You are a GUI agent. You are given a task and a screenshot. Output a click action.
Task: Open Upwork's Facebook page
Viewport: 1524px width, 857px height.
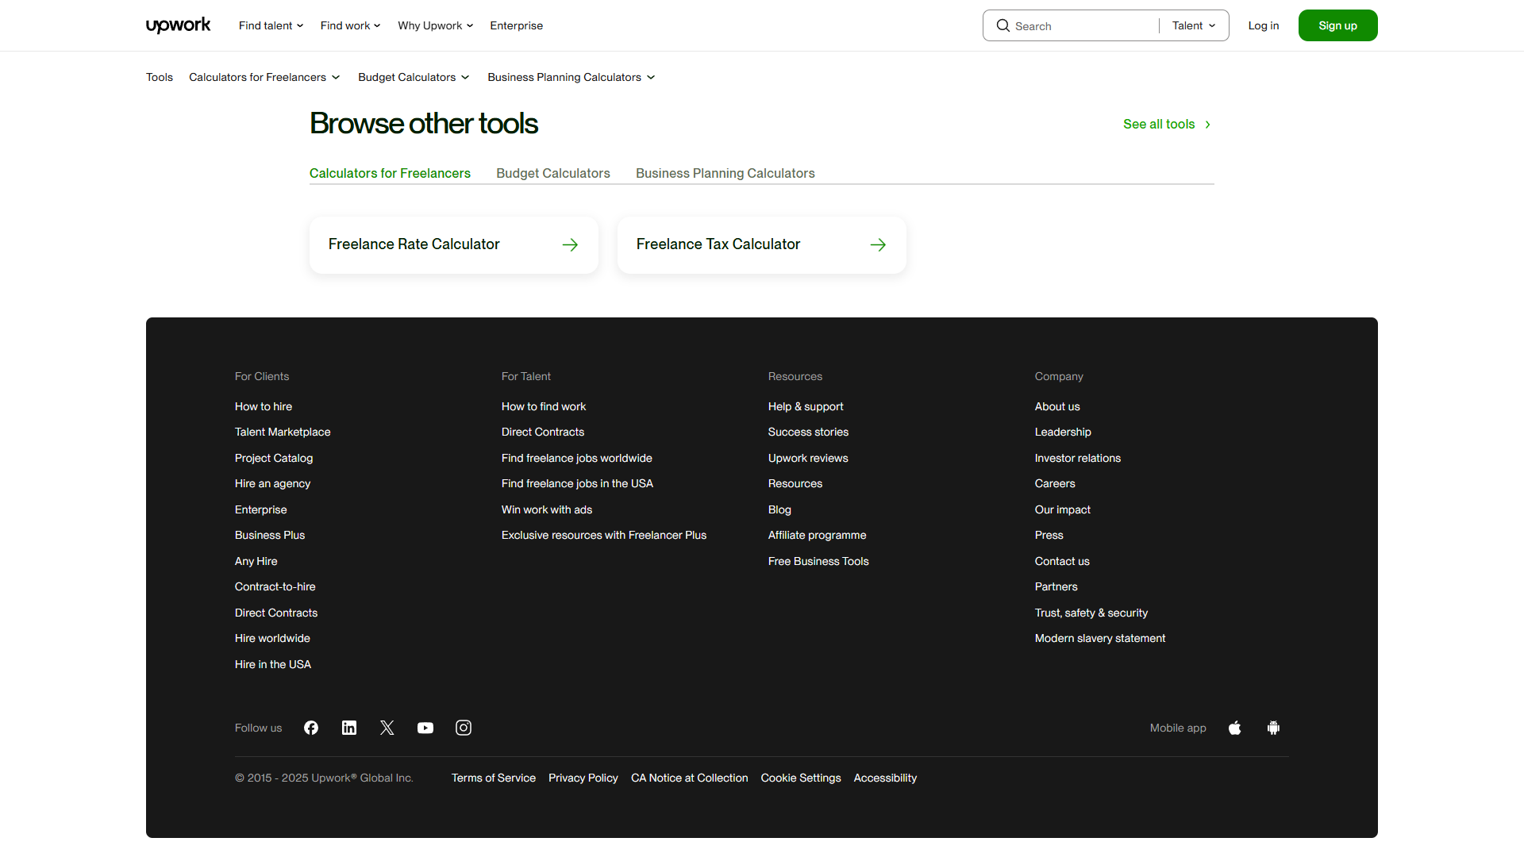[310, 728]
